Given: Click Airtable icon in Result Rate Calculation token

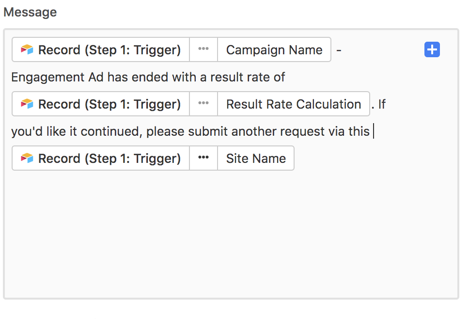Looking at the screenshot, I should (x=27, y=104).
